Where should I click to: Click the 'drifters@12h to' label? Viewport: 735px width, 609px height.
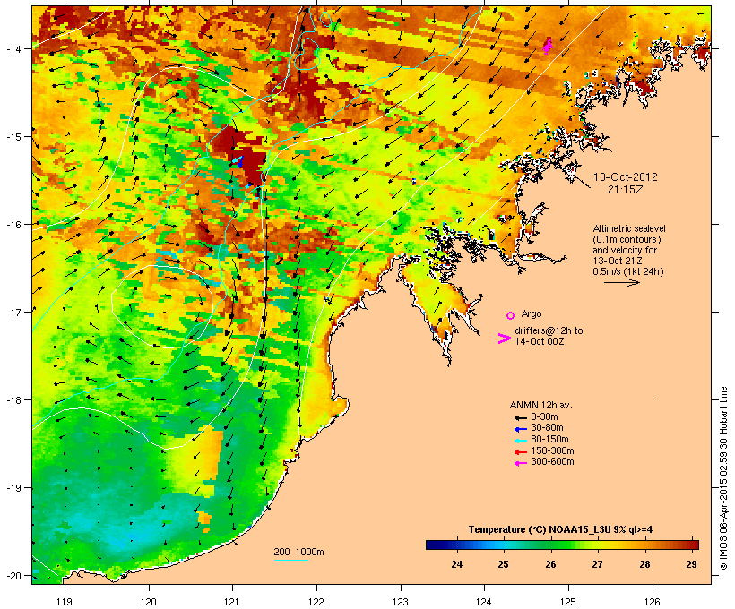click(549, 330)
